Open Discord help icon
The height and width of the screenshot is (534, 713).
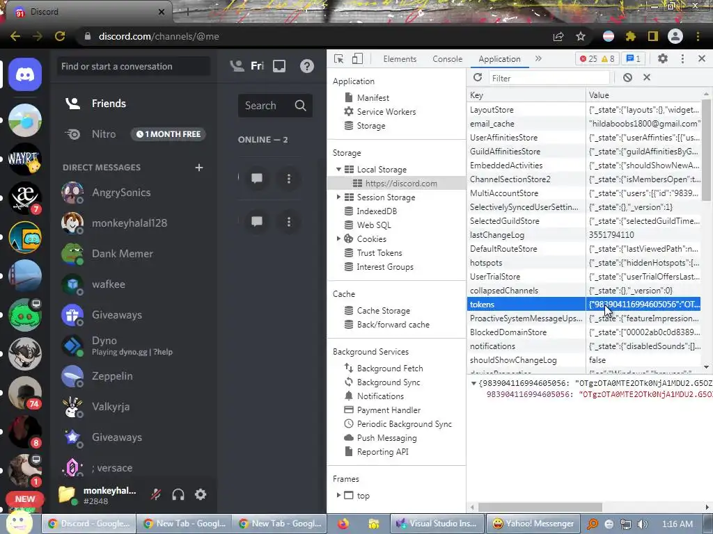tap(307, 66)
